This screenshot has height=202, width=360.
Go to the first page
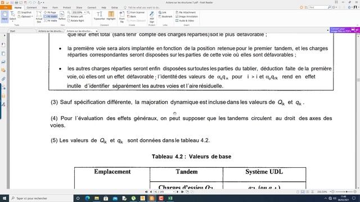pyautogui.click(x=146, y=192)
